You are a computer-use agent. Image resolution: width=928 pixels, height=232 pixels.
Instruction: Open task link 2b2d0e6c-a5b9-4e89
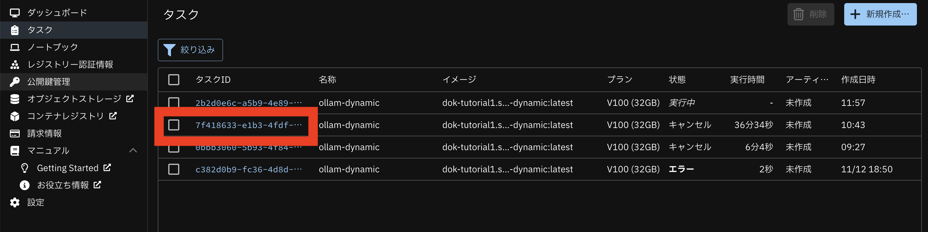click(x=248, y=103)
